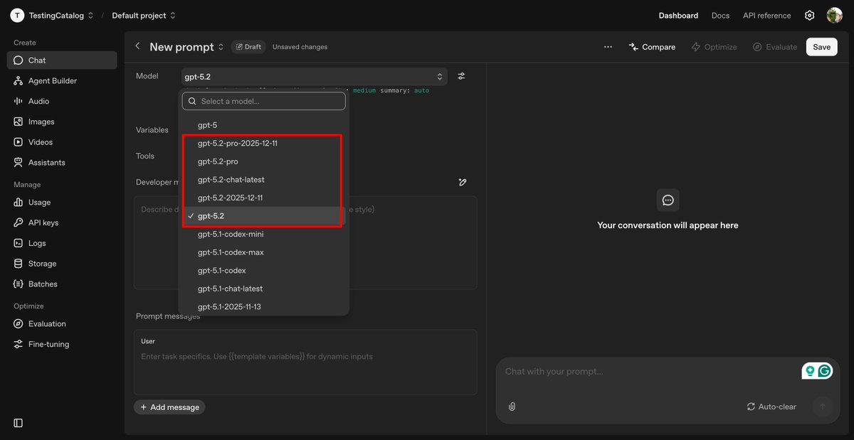Click the send arrow button in chat
The height and width of the screenshot is (440, 854).
pyautogui.click(x=823, y=407)
